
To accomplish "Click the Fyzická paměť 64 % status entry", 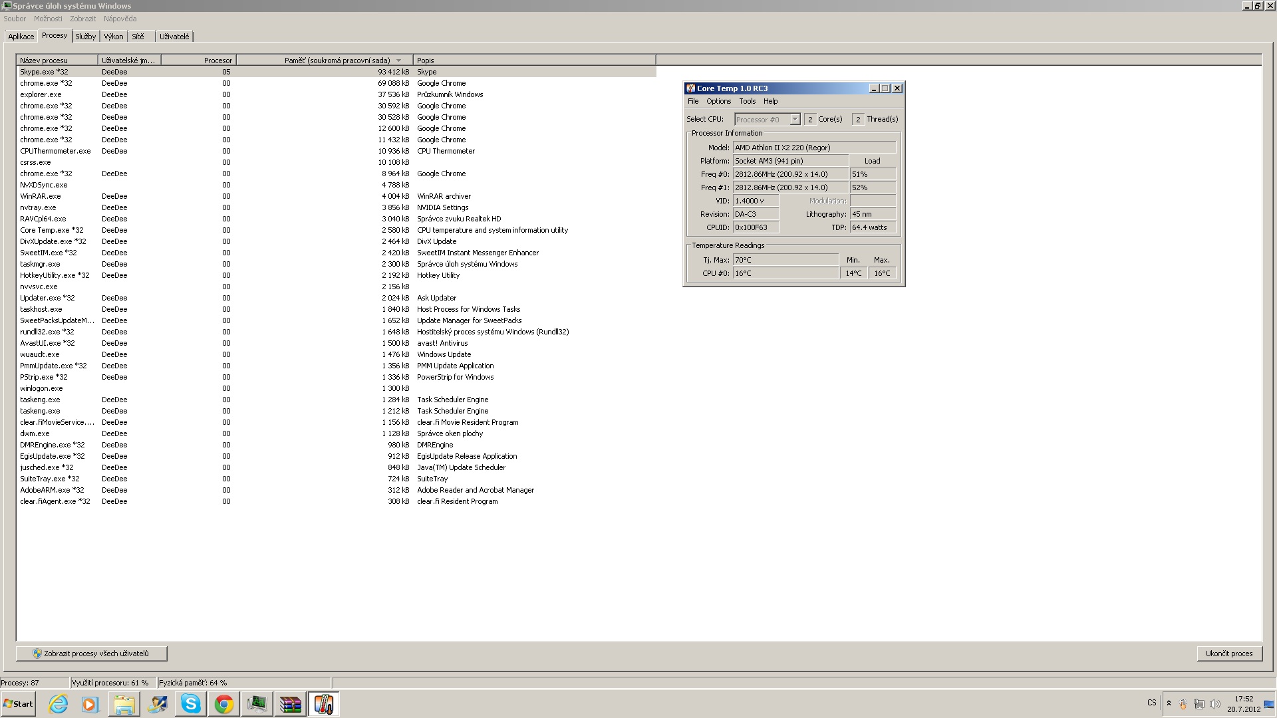I will coord(243,683).
